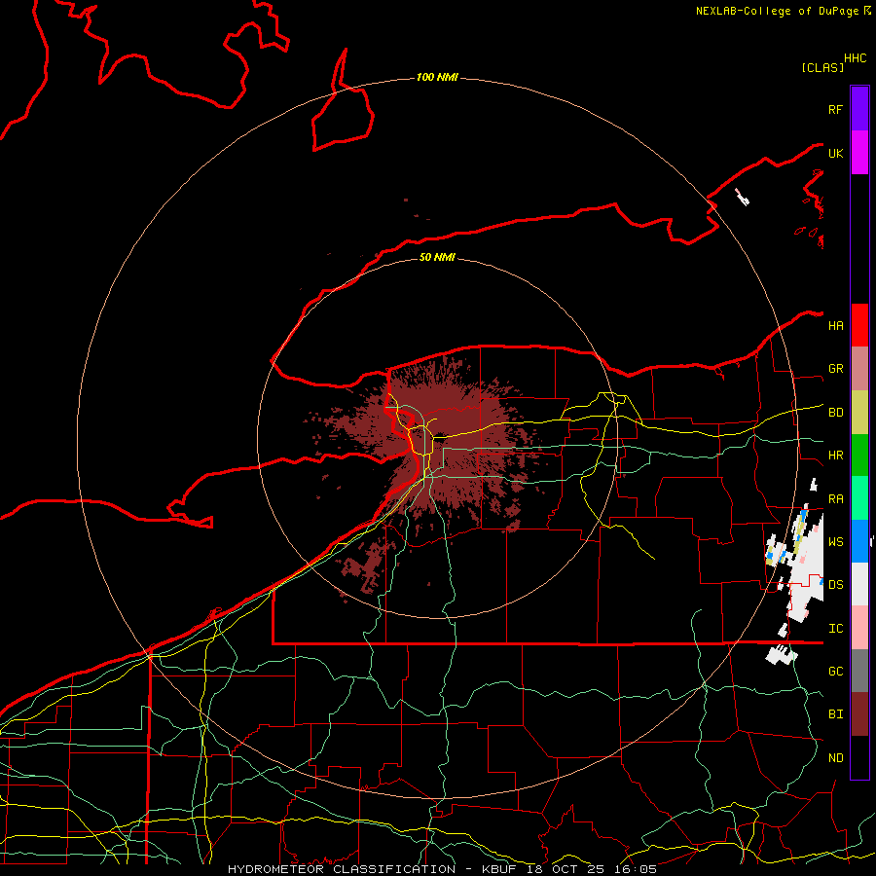
Task: Click the DS white legend swatch
Action: click(859, 584)
